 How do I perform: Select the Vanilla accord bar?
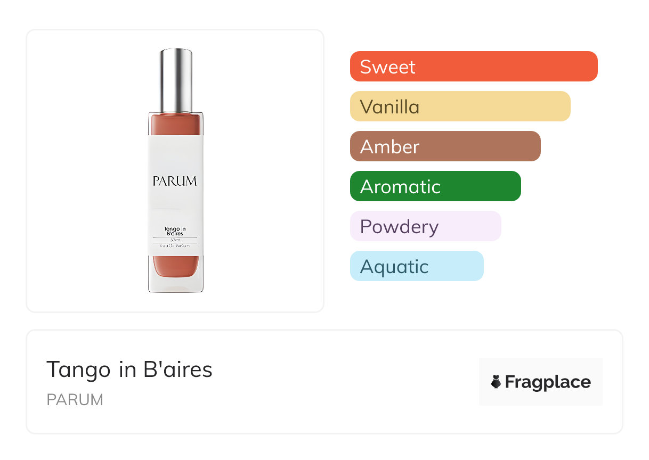[x=460, y=106]
